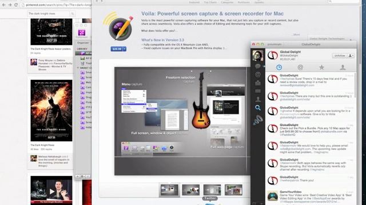
Task: Click the Pinterest search magnifier button
Action: (x=73, y=14)
